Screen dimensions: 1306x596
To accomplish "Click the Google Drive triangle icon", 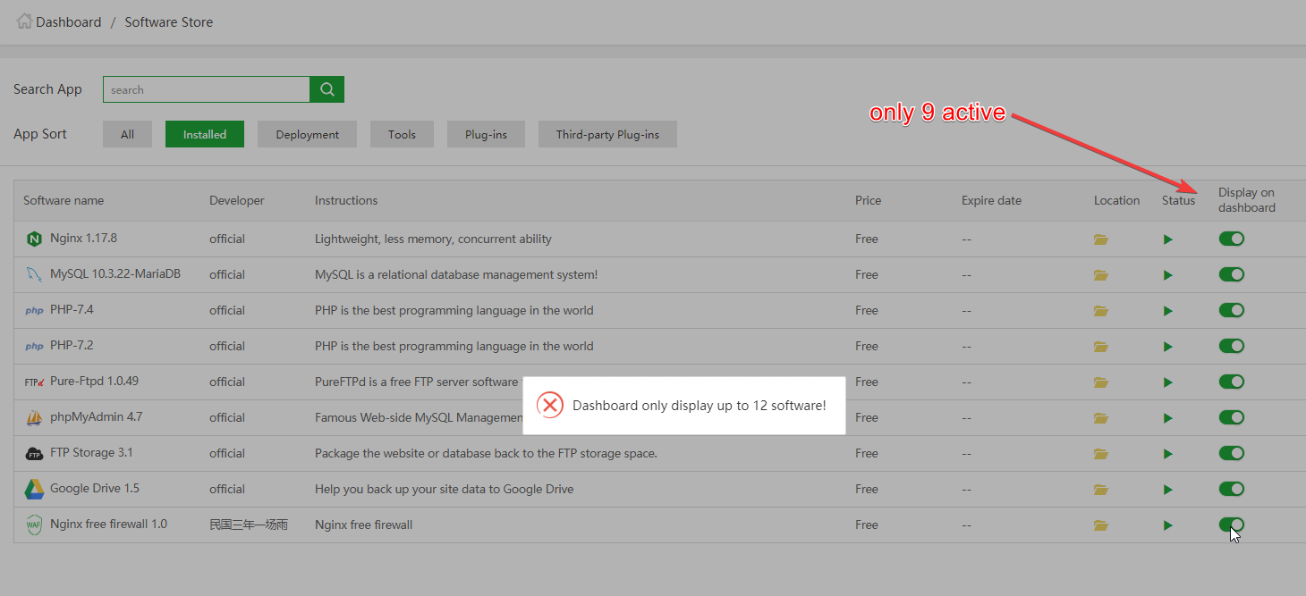I will pyautogui.click(x=34, y=489).
